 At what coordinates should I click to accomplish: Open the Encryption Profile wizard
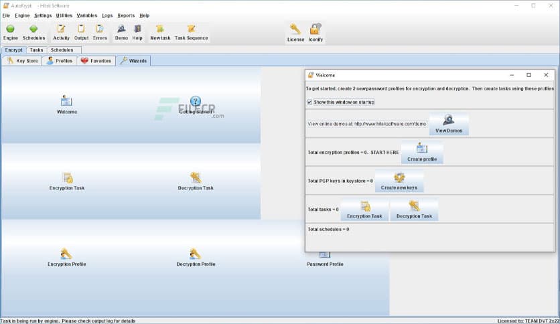point(66,255)
